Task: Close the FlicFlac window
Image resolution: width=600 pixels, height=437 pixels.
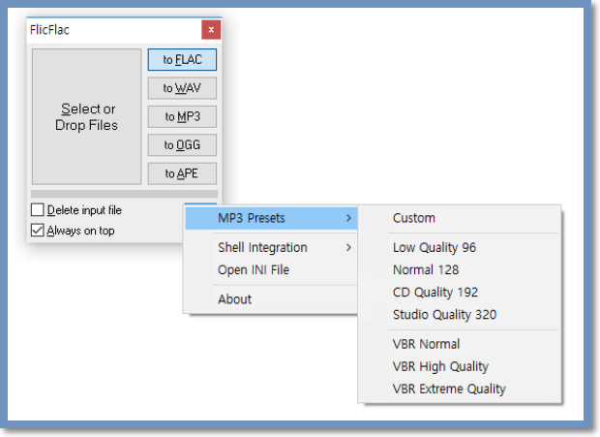Action: coord(211,30)
